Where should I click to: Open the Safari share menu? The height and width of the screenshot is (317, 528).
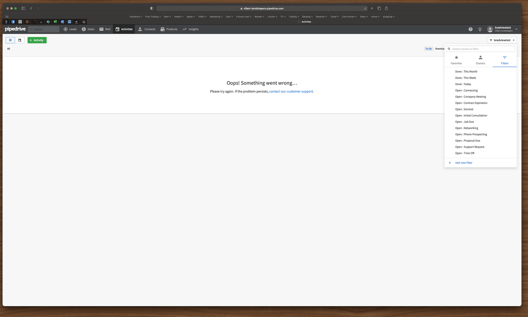tap(386, 8)
